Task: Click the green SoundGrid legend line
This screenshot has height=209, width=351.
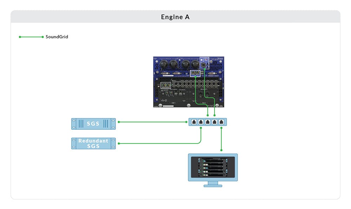Action: click(31, 37)
